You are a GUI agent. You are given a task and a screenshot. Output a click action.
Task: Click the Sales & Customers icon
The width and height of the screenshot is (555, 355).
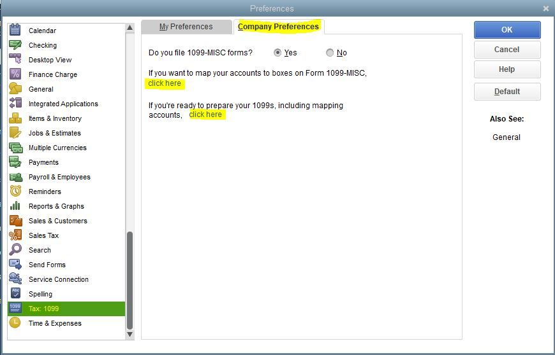[15, 220]
